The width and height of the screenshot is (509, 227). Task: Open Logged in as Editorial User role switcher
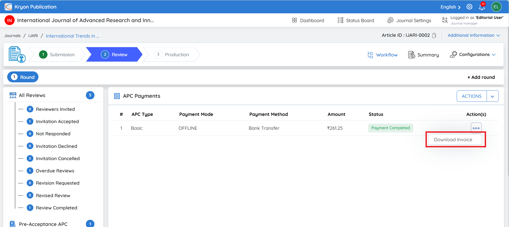(472, 20)
